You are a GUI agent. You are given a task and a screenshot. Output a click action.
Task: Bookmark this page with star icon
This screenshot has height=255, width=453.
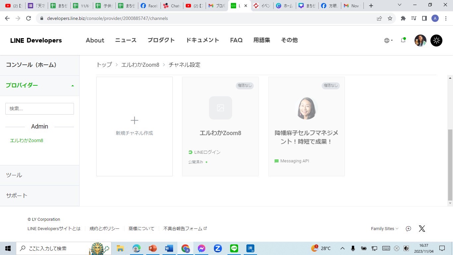pos(390,19)
